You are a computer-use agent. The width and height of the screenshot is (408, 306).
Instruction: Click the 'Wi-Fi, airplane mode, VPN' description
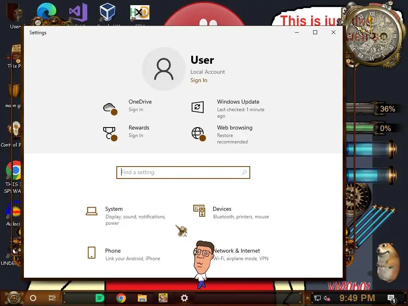pos(241,258)
